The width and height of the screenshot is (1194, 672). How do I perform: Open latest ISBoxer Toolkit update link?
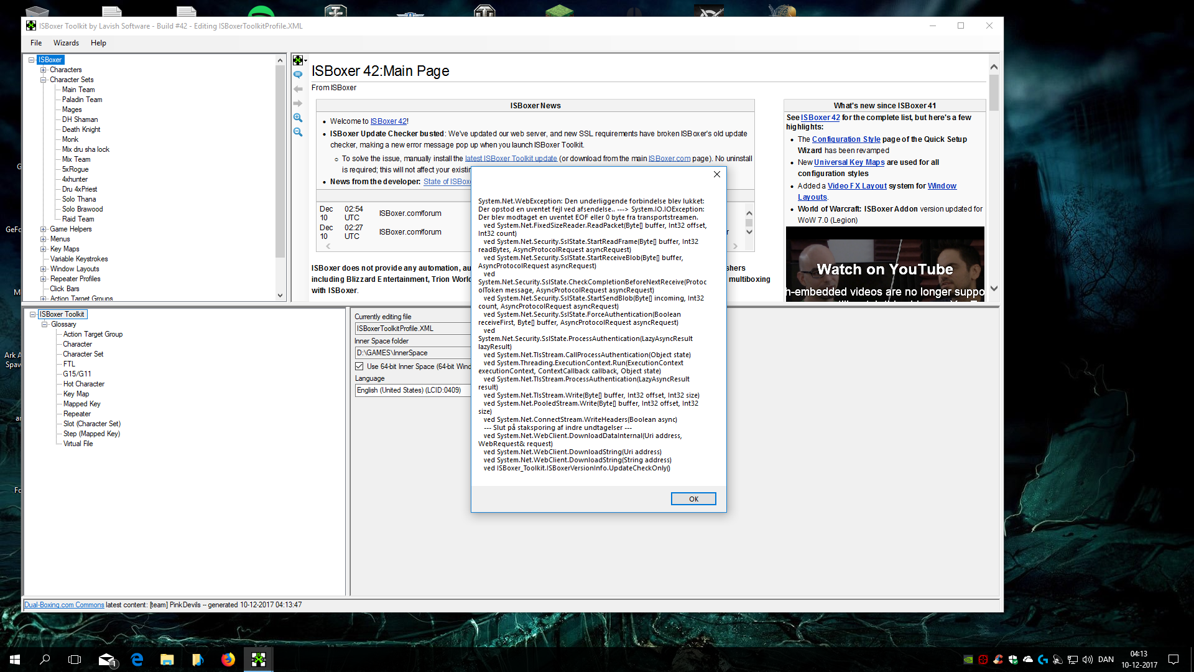pos(511,159)
